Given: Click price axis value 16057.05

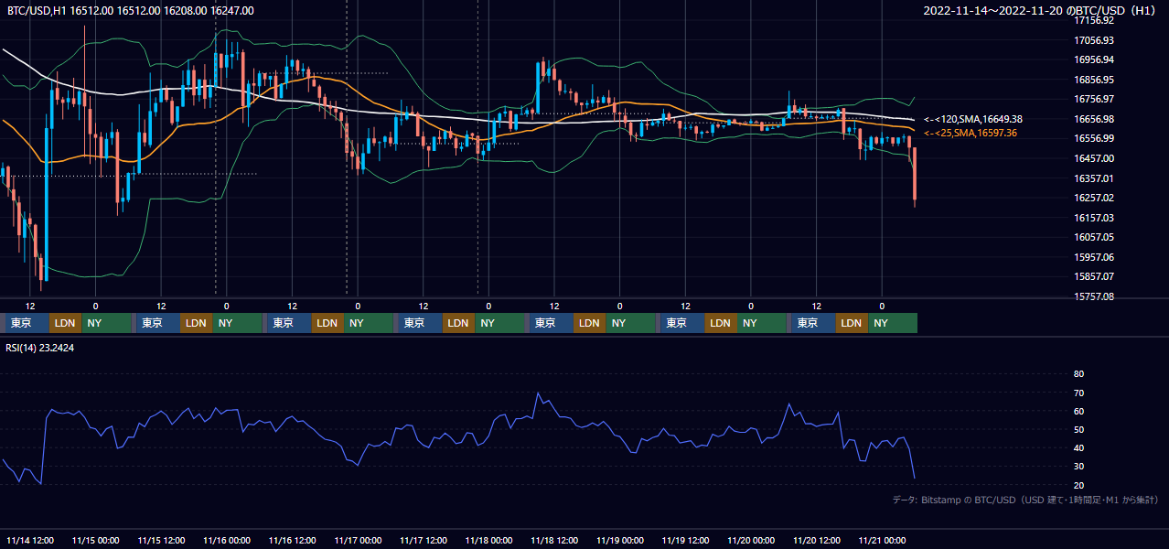Looking at the screenshot, I should [1093, 237].
